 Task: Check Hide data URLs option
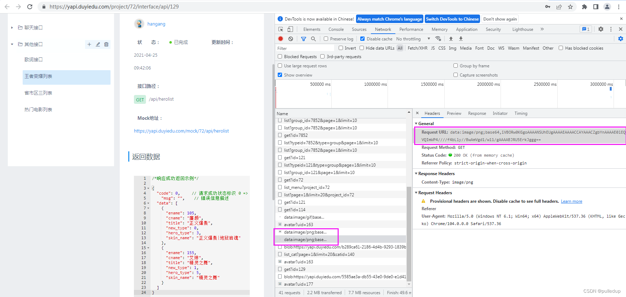pos(362,48)
